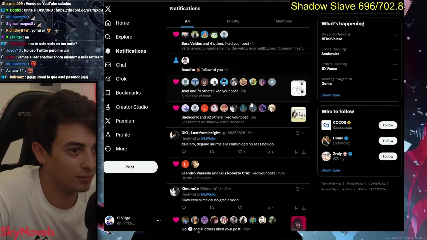Follow the Chino account

388,141
